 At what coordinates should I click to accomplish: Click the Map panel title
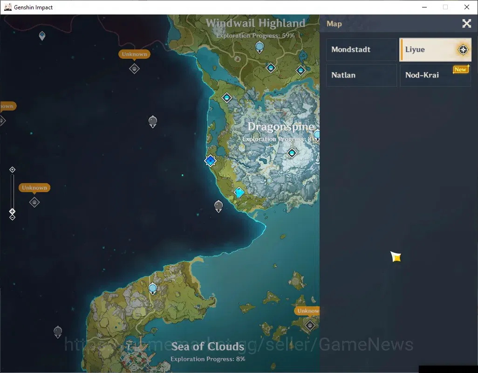334,24
